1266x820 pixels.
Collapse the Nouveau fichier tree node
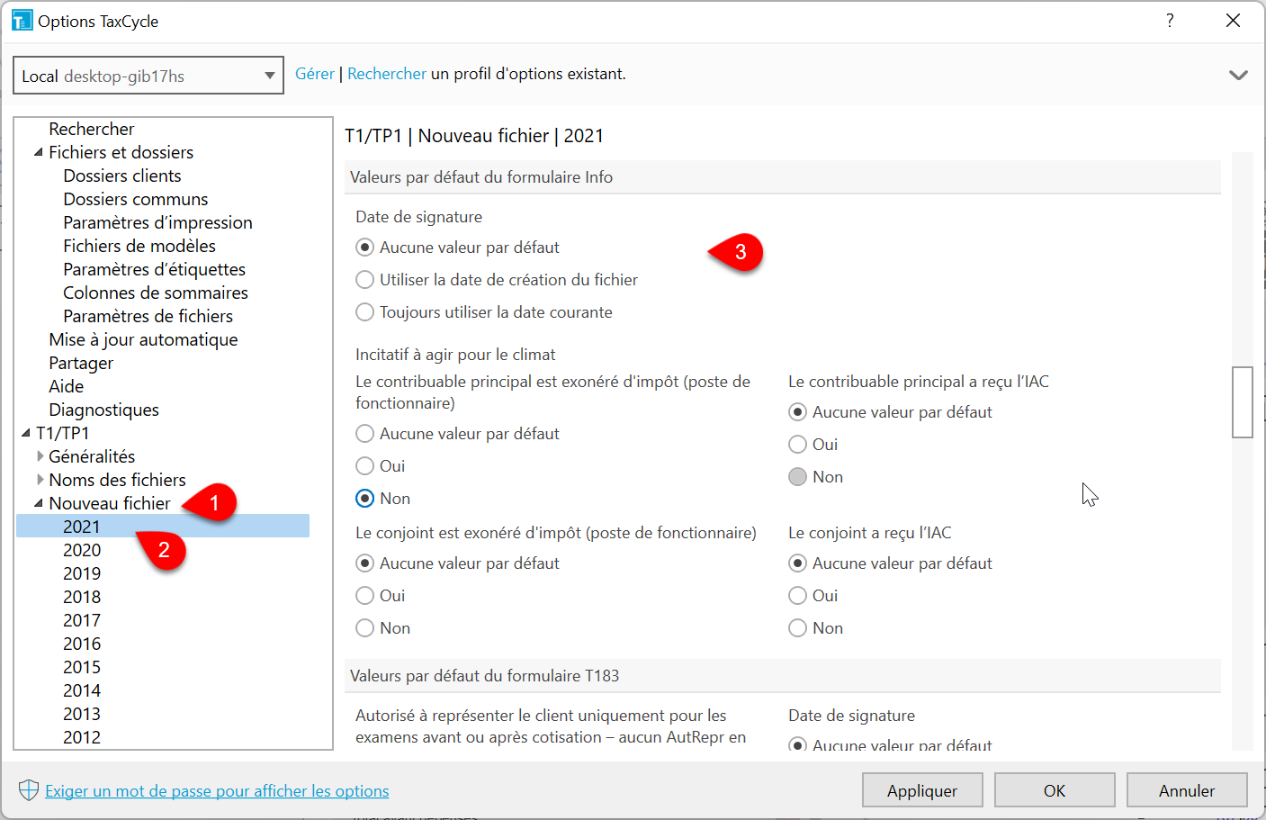coord(39,503)
